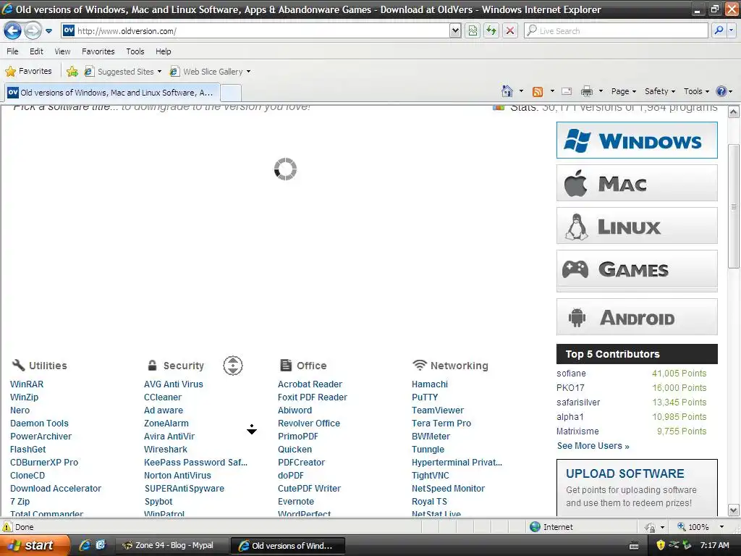Click the taskbar clock showing 7:17 AM
This screenshot has width=741, height=556.
[x=714, y=545]
